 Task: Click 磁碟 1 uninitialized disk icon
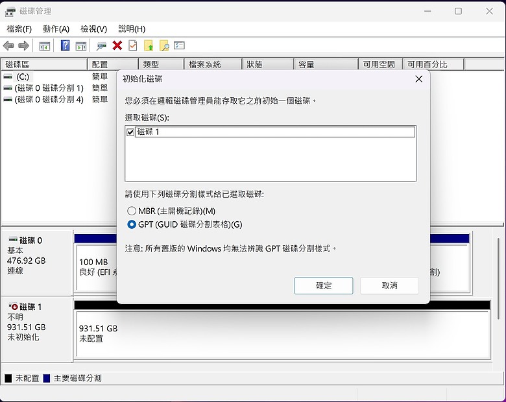click(x=13, y=306)
